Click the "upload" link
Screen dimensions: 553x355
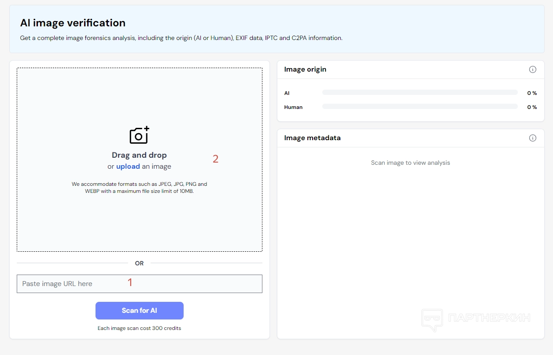(128, 167)
